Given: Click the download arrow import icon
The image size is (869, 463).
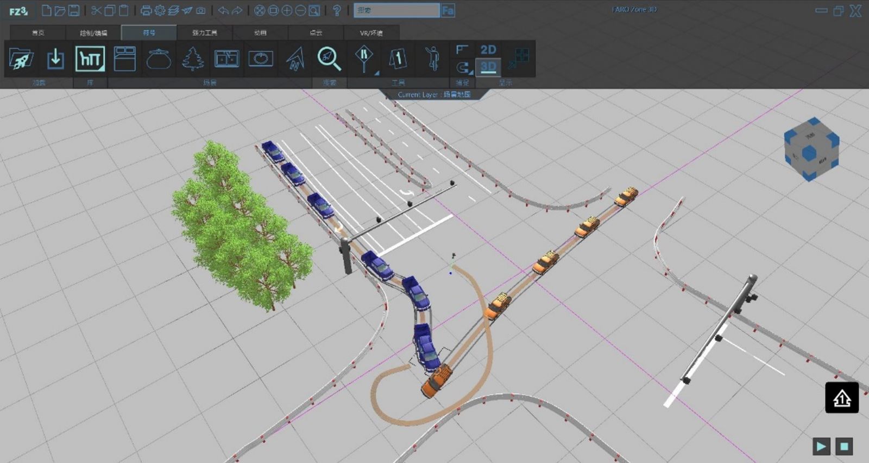Looking at the screenshot, I should tap(55, 59).
